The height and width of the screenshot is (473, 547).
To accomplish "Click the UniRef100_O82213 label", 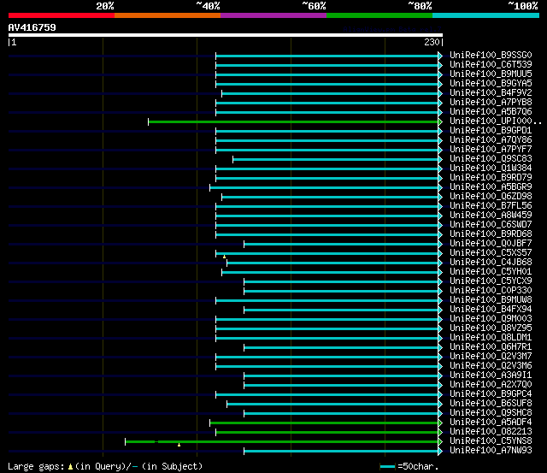I will tap(491, 432).
